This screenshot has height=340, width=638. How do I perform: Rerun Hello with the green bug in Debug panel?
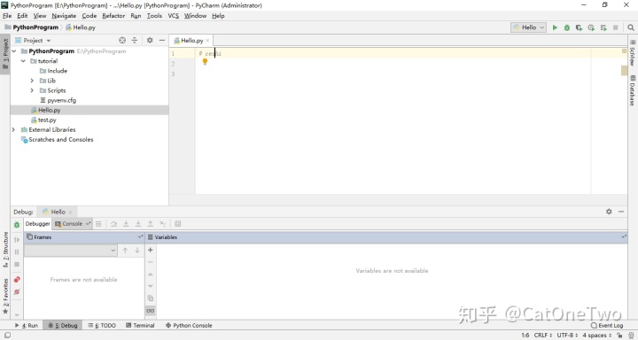click(17, 225)
